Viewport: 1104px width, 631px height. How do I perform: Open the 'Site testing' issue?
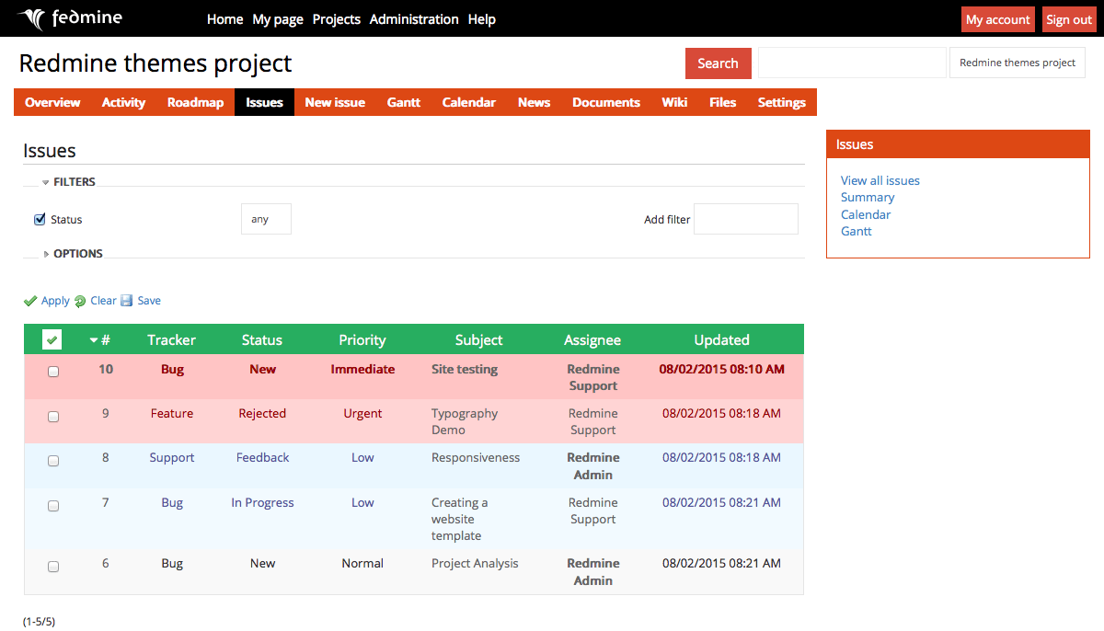(465, 369)
